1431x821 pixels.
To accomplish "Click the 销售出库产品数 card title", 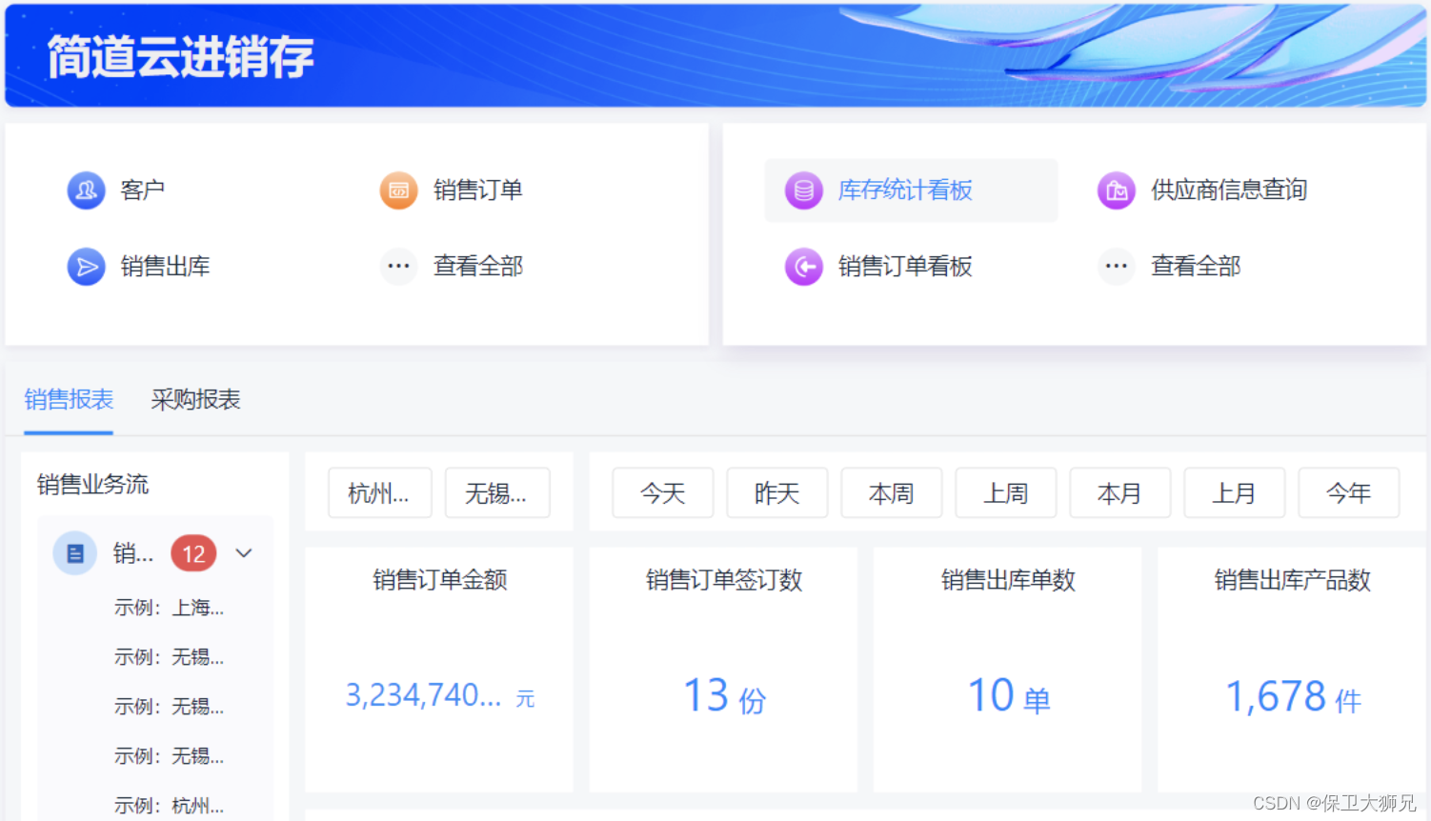I will tap(1292, 580).
